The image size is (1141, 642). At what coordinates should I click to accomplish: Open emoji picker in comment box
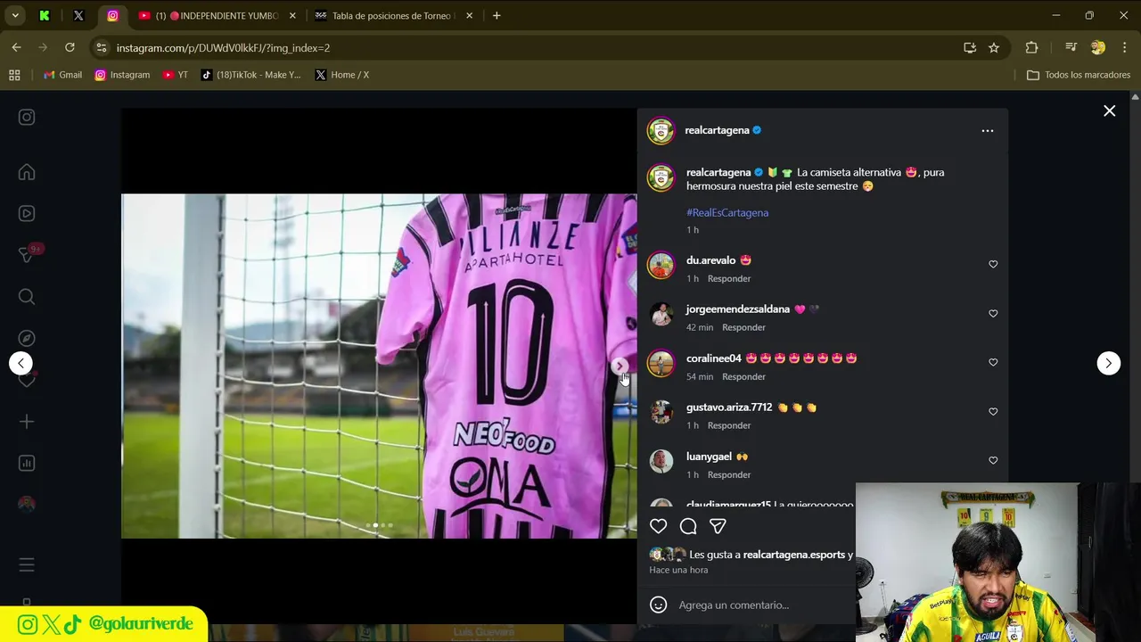click(658, 605)
